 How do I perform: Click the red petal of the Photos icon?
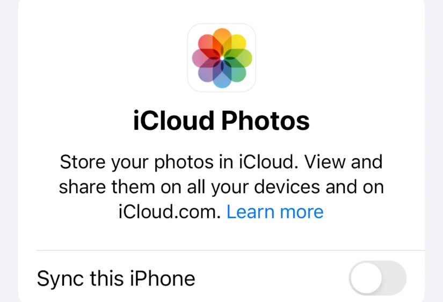[x=207, y=43]
